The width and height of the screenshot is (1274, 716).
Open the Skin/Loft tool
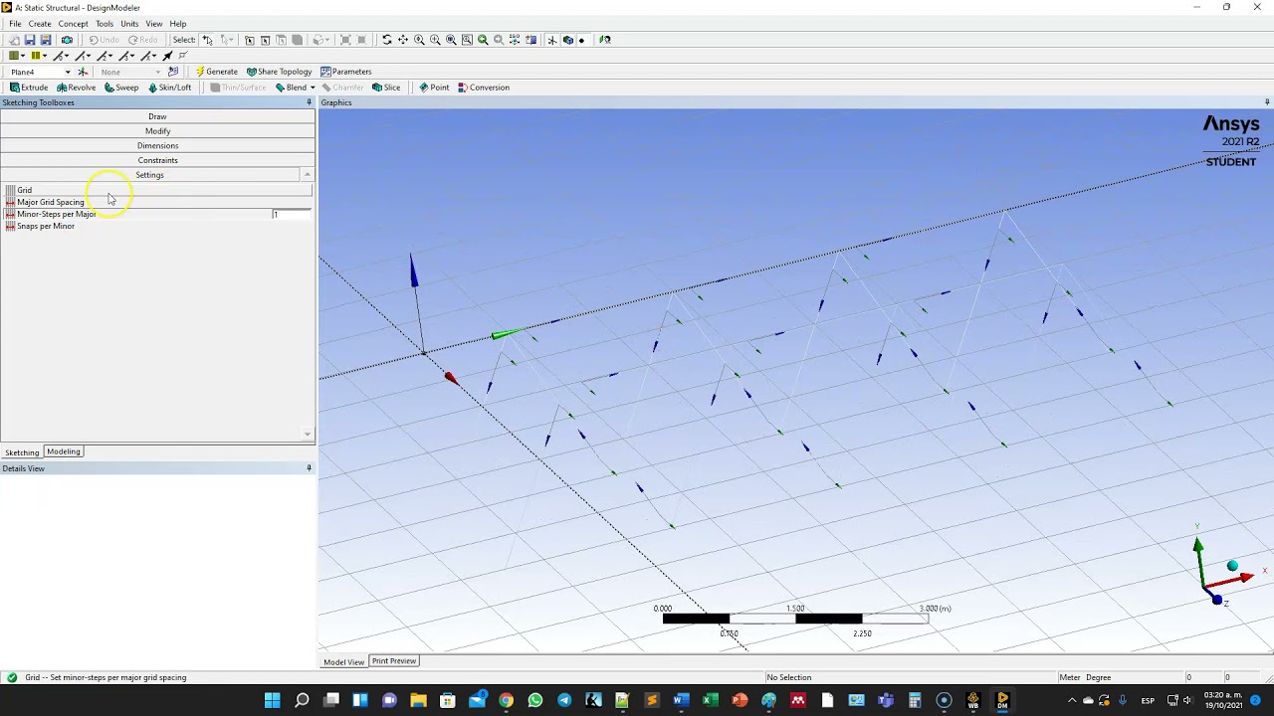pyautogui.click(x=169, y=88)
